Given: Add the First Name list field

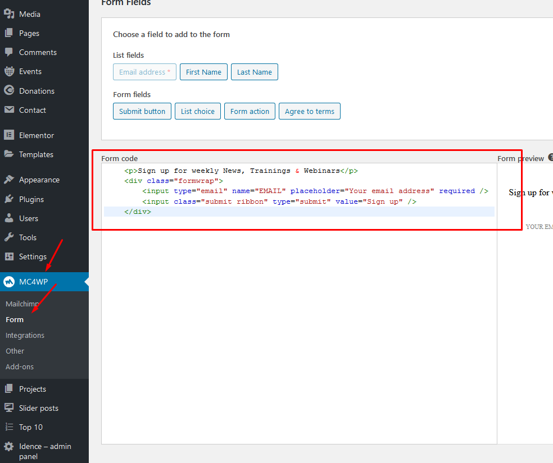Looking at the screenshot, I should click(203, 72).
